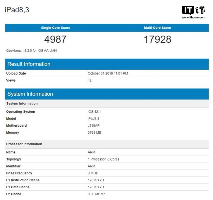Image resolution: width=213 pixels, height=200 pixels.
Task: Select the ARM value in Name row
Action: pyautogui.click(x=91, y=152)
